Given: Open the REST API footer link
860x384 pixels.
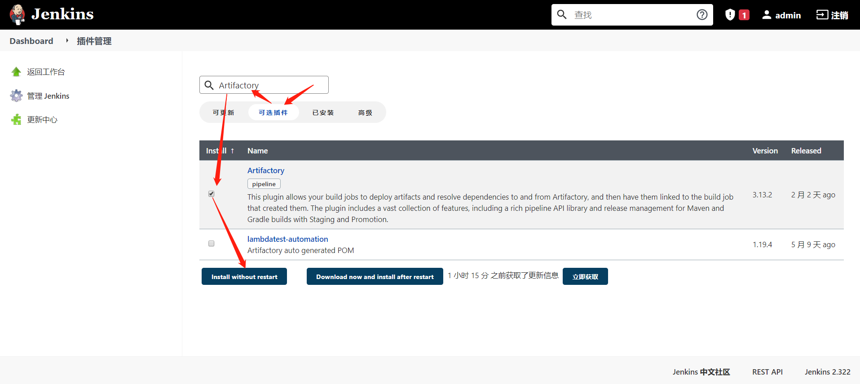Looking at the screenshot, I should point(767,372).
